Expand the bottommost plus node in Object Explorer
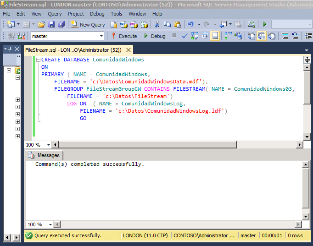Image resolution: width=313 pixels, height=246 pixels. pyautogui.click(x=17, y=136)
